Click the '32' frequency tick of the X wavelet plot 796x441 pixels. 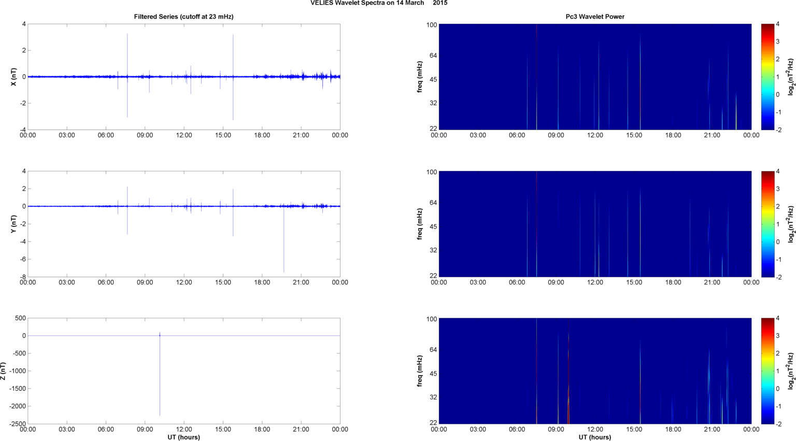coord(433,103)
